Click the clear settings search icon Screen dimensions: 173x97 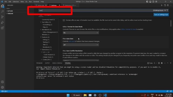click(165, 10)
